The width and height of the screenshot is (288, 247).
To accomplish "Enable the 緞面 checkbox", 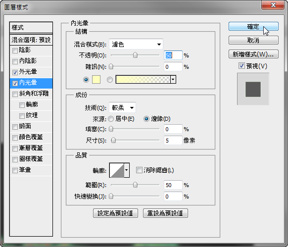I will tap(15, 127).
